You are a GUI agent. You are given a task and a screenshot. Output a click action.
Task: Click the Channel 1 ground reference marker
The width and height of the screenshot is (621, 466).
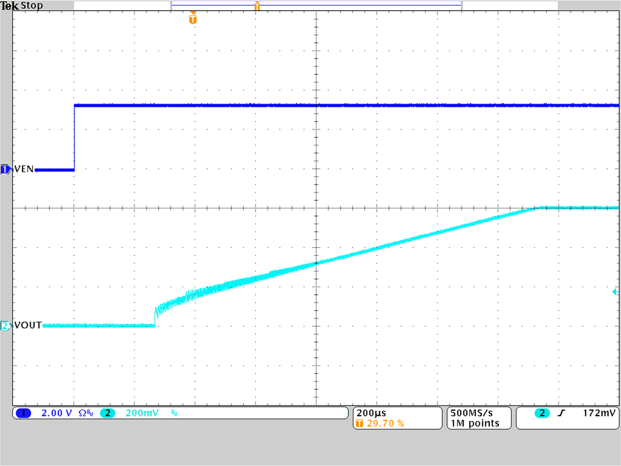click(5, 169)
